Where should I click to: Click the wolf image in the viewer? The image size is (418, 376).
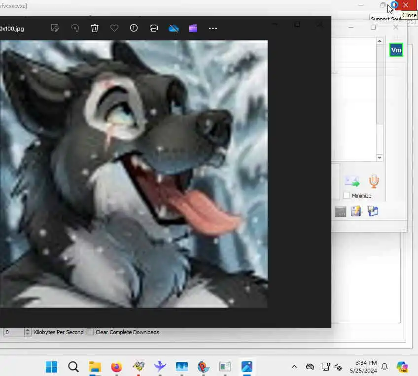[134, 174]
